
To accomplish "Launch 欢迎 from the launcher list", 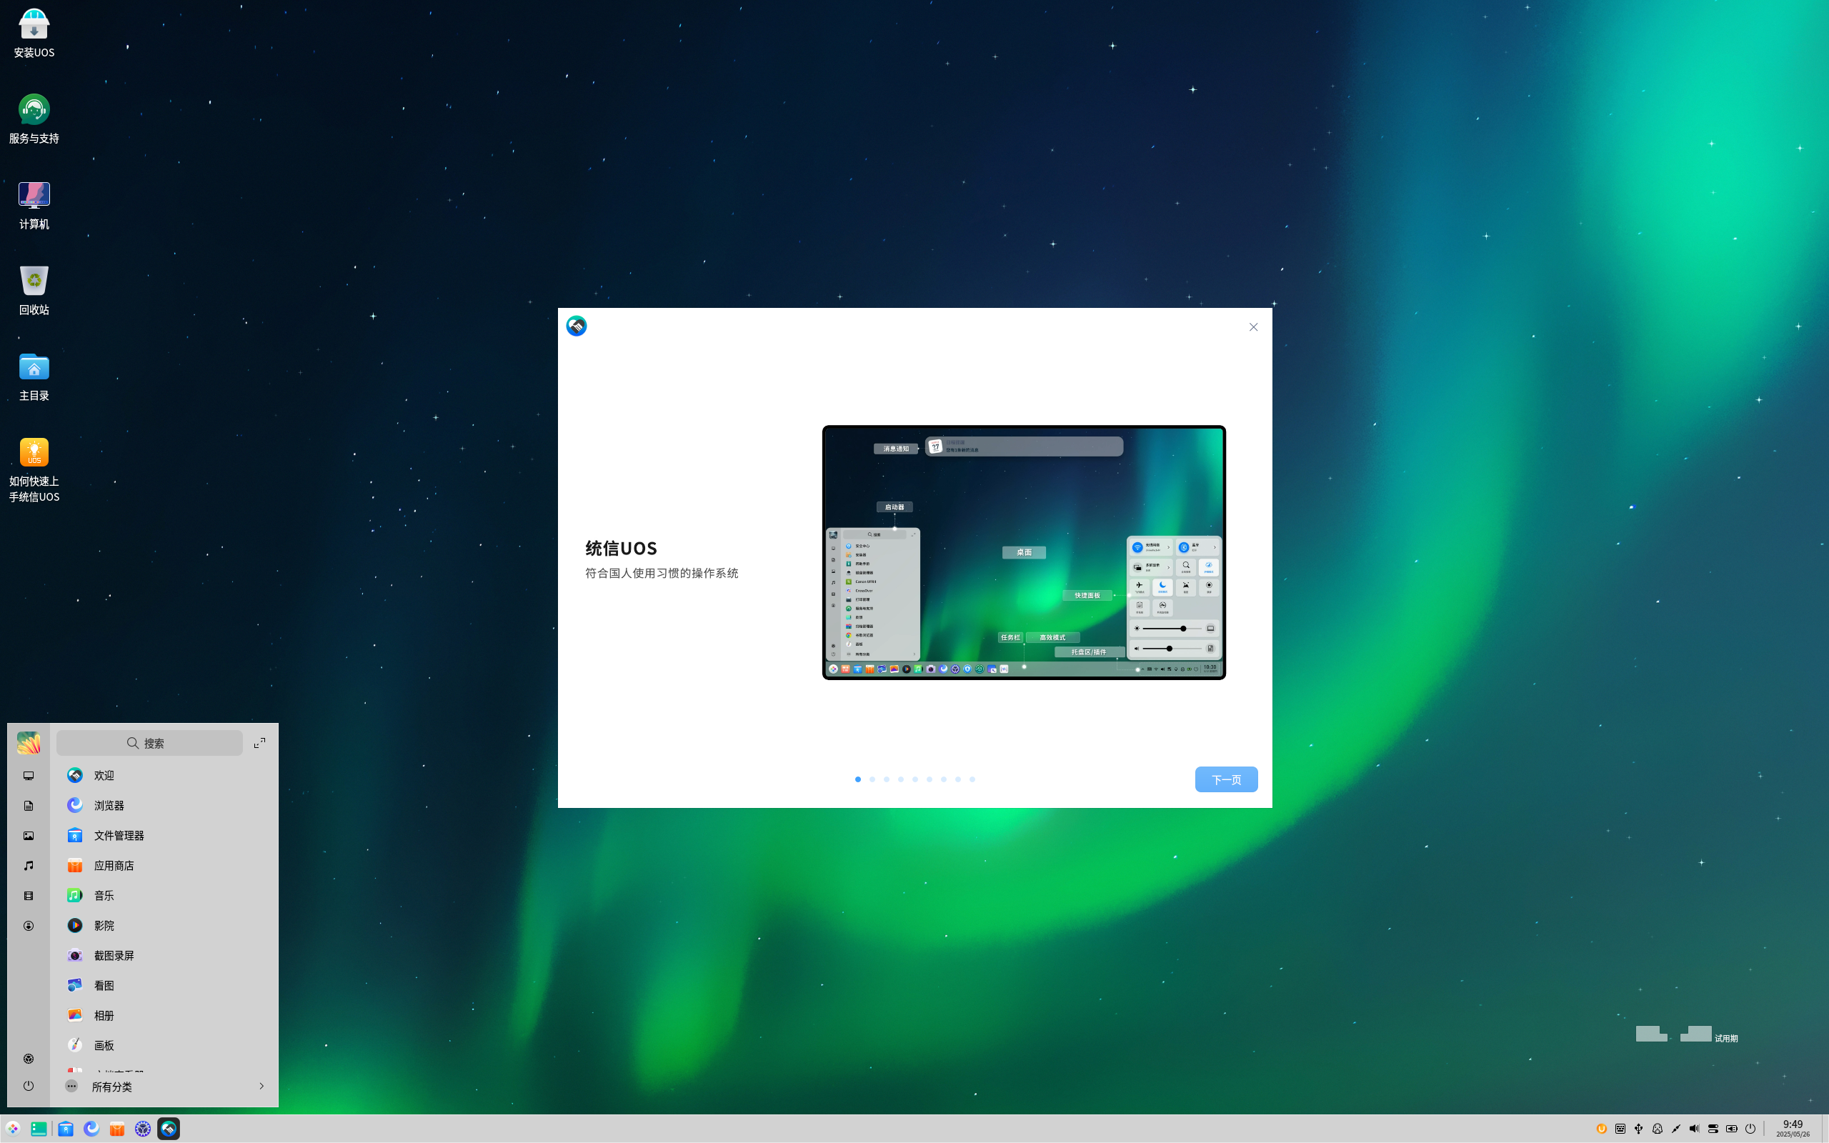I will pos(164,776).
